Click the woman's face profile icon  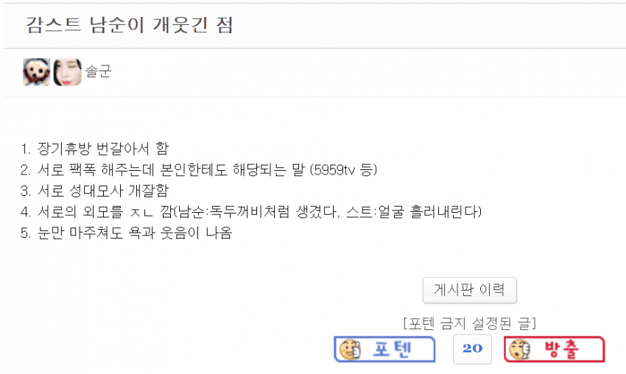[68, 72]
